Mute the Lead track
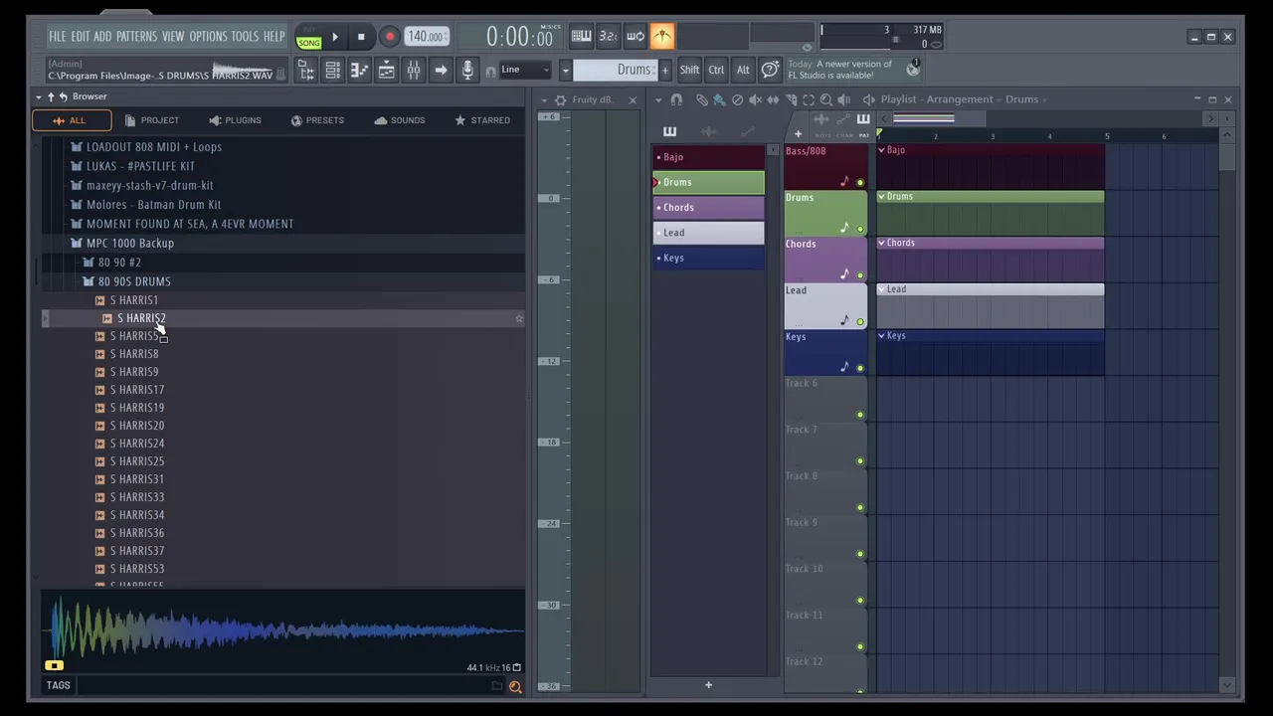Screen dimensions: 1273x716 pos(860,322)
